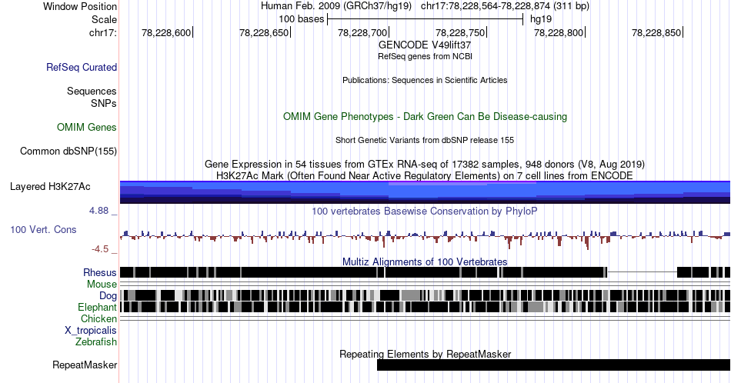Click the Sequences track label
Viewport: 731px width, 383px height.
click(x=92, y=91)
